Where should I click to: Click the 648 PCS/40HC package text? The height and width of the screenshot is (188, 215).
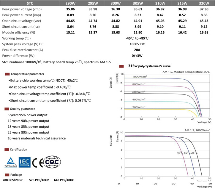pos(64,180)
